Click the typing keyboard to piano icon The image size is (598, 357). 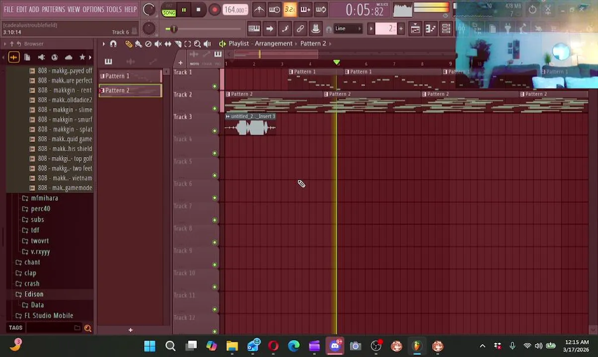(x=254, y=29)
